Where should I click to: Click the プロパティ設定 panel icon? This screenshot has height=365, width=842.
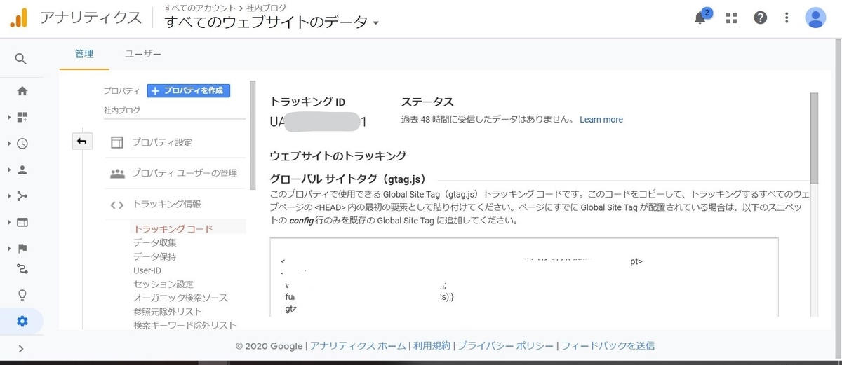click(x=116, y=142)
